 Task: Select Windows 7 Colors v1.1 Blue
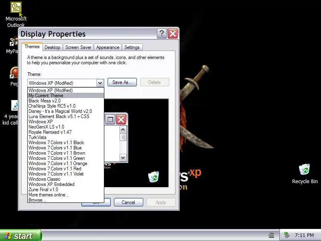point(66,148)
